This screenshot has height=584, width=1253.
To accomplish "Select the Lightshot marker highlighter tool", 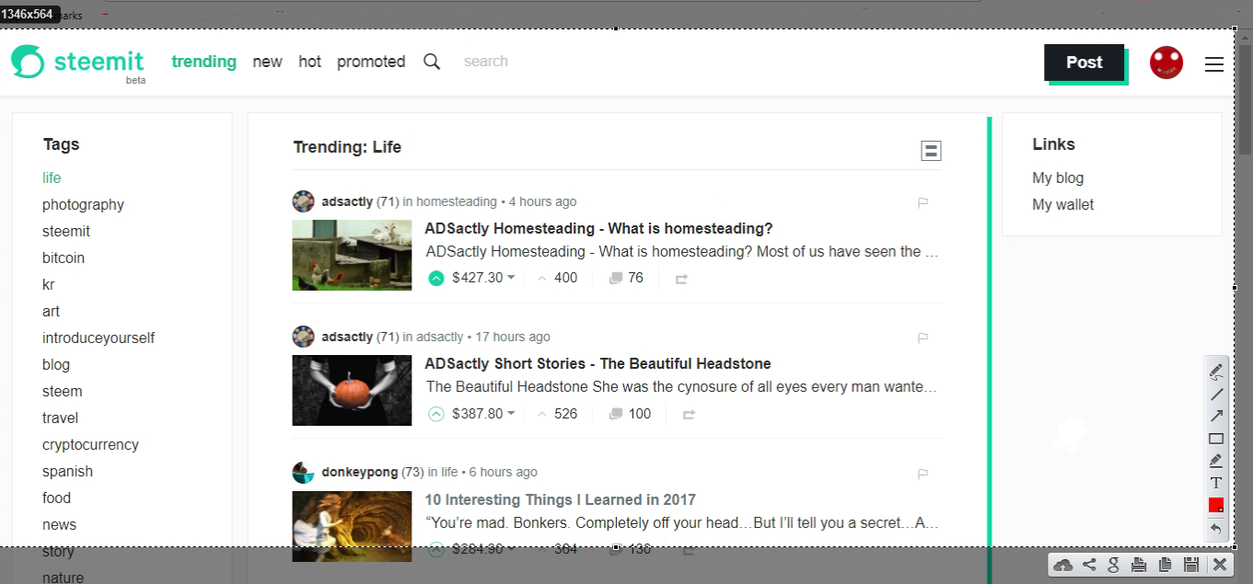I will [x=1216, y=460].
